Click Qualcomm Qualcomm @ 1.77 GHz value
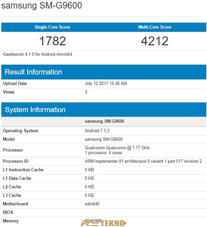The height and width of the screenshot is (227, 207). (117, 148)
